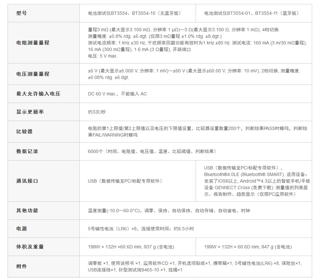Click the 约3次/秒 value
The height and width of the screenshot is (278, 324).
[97, 112]
